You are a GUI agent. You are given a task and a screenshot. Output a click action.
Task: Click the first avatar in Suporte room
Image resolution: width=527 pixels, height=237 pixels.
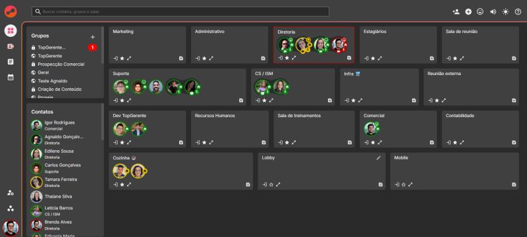pyautogui.click(x=120, y=87)
